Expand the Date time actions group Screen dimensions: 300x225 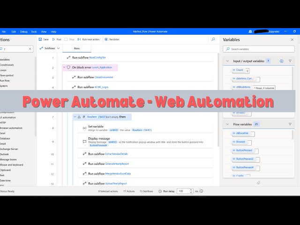(5, 180)
